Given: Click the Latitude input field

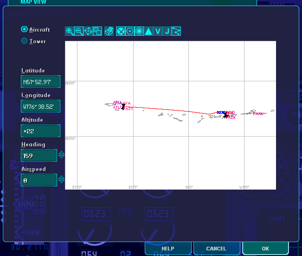Looking at the screenshot, I should pos(40,82).
